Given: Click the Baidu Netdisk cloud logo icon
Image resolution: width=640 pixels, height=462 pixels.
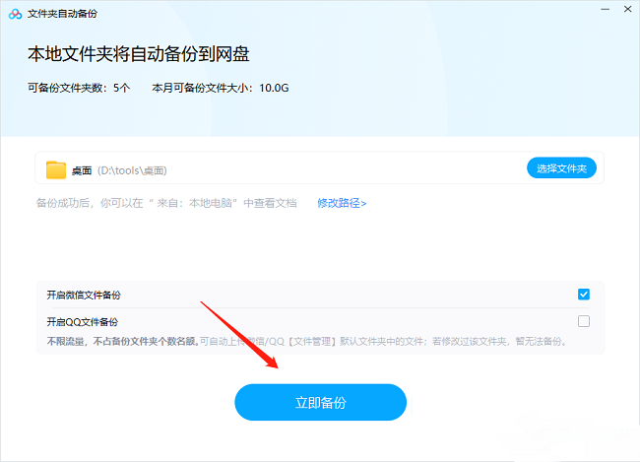Looking at the screenshot, I should click(15, 14).
